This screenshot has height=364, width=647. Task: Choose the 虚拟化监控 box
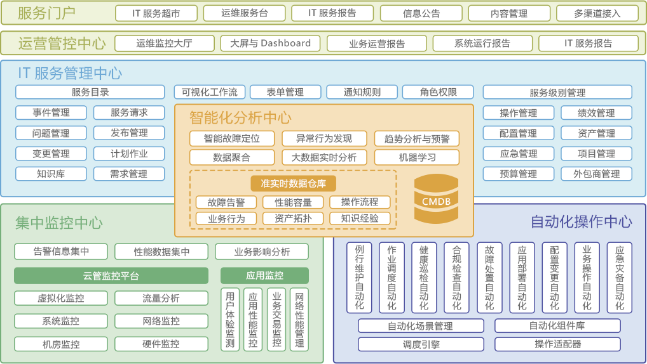coord(60,298)
